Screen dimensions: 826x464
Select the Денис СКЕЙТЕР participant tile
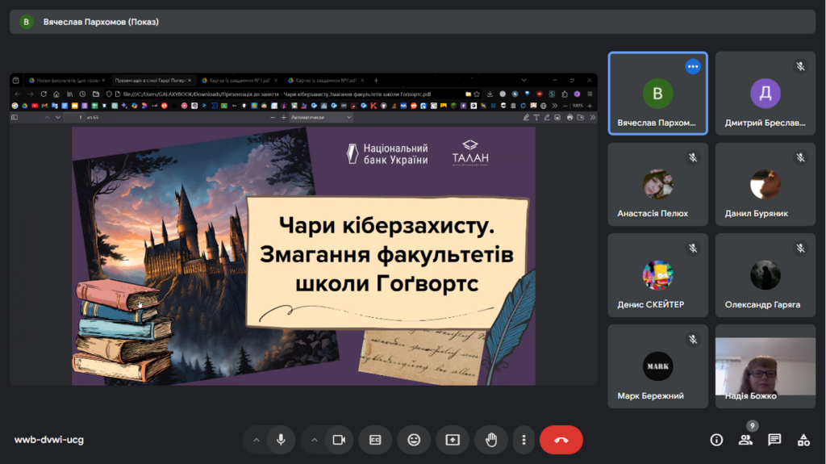(x=658, y=275)
